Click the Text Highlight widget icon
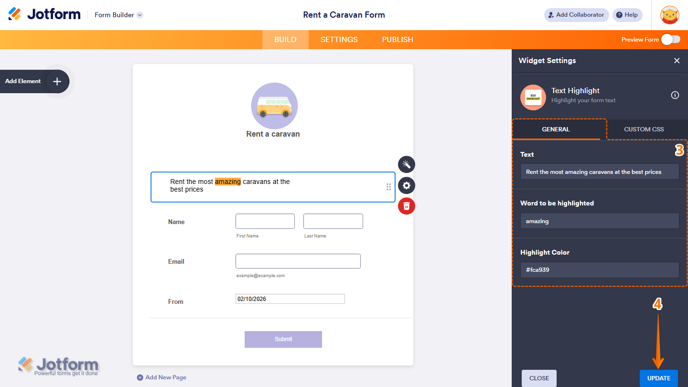The width and height of the screenshot is (688, 387). pos(533,97)
